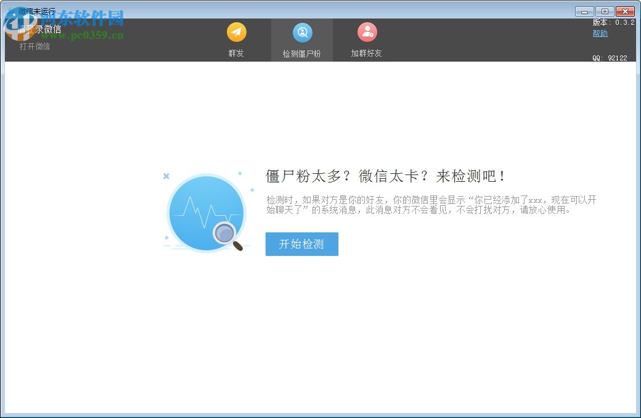The height and width of the screenshot is (418, 641).
Task: Click the blue circular user-scan icon
Action: pos(302,31)
